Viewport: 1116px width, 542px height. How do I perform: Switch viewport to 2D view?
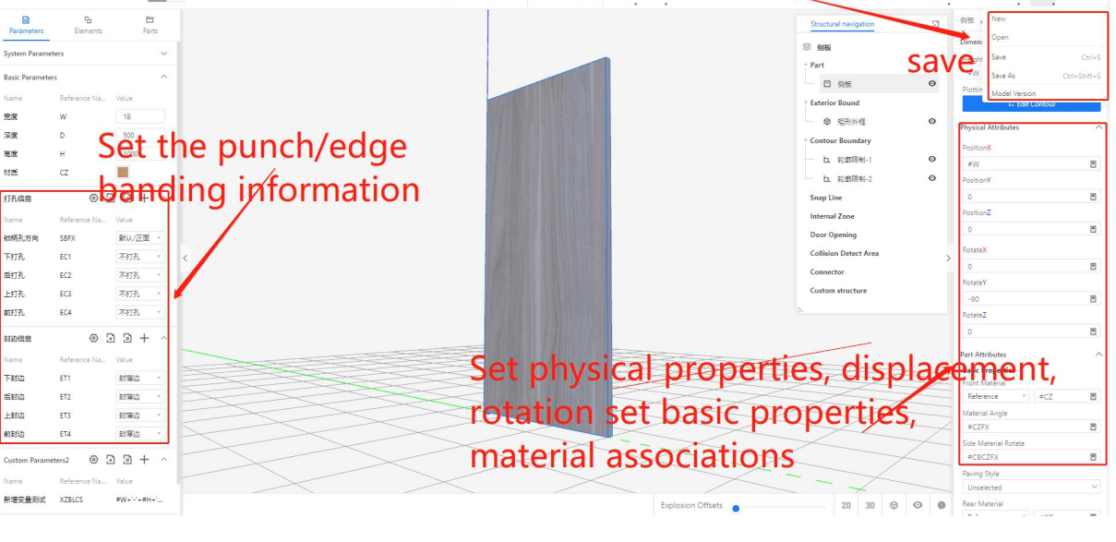846,505
